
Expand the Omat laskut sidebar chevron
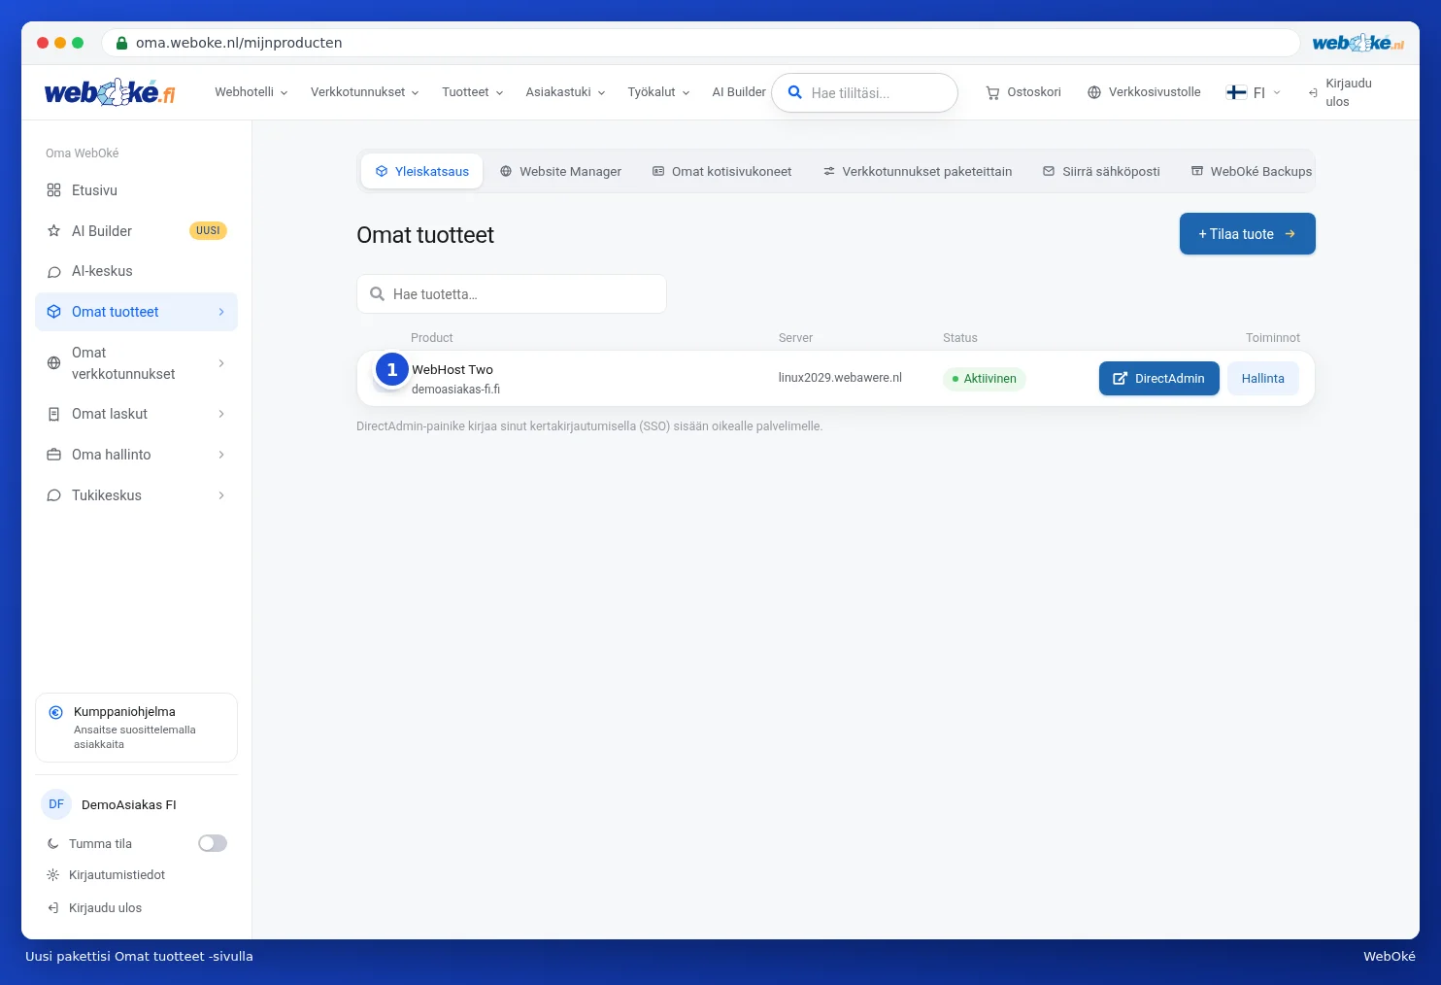pos(221,414)
